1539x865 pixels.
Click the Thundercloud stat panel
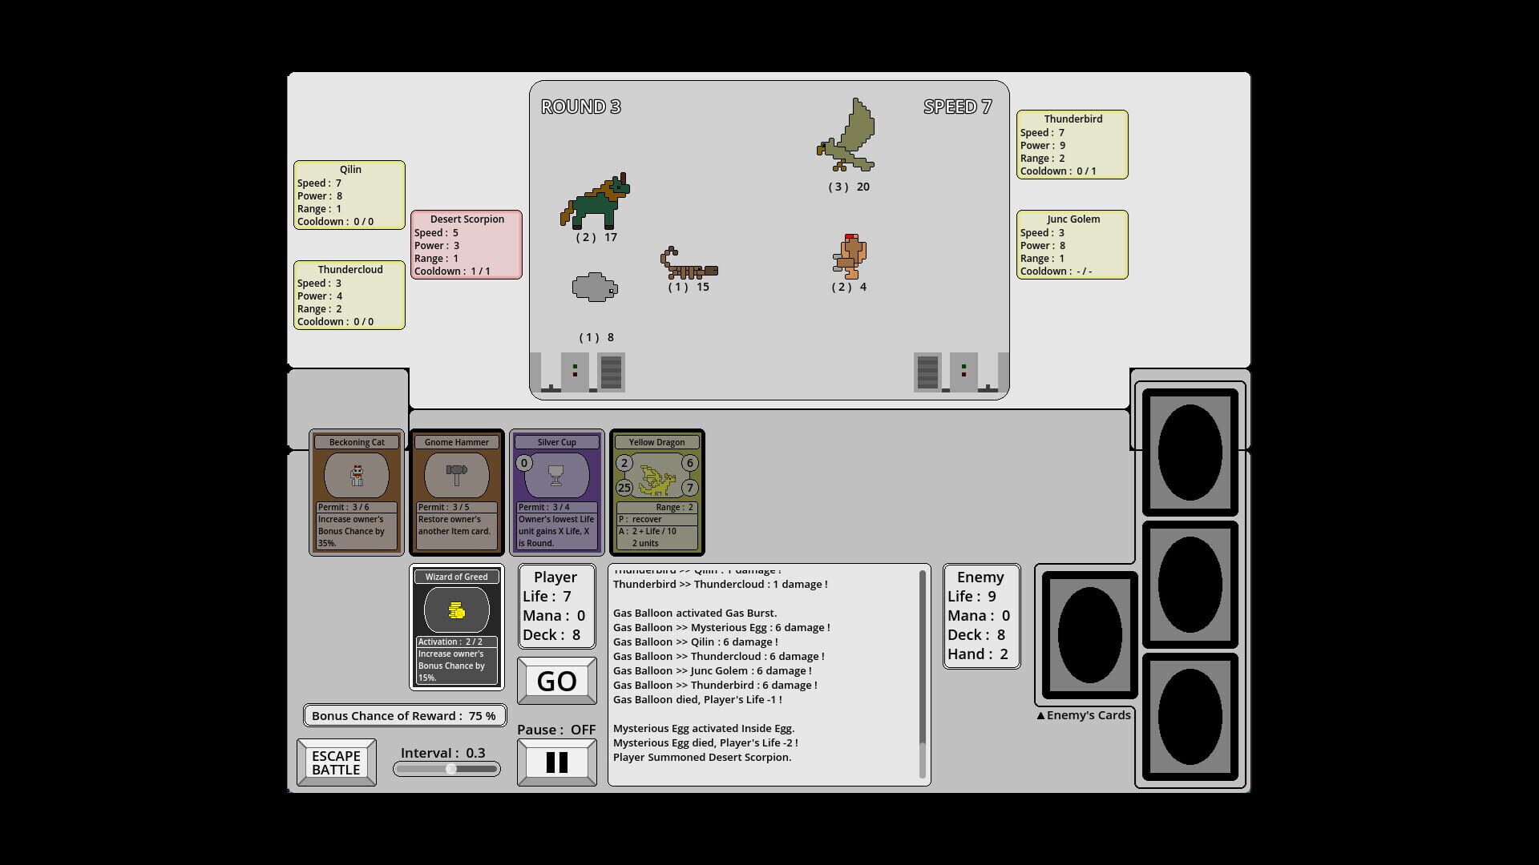[349, 295]
